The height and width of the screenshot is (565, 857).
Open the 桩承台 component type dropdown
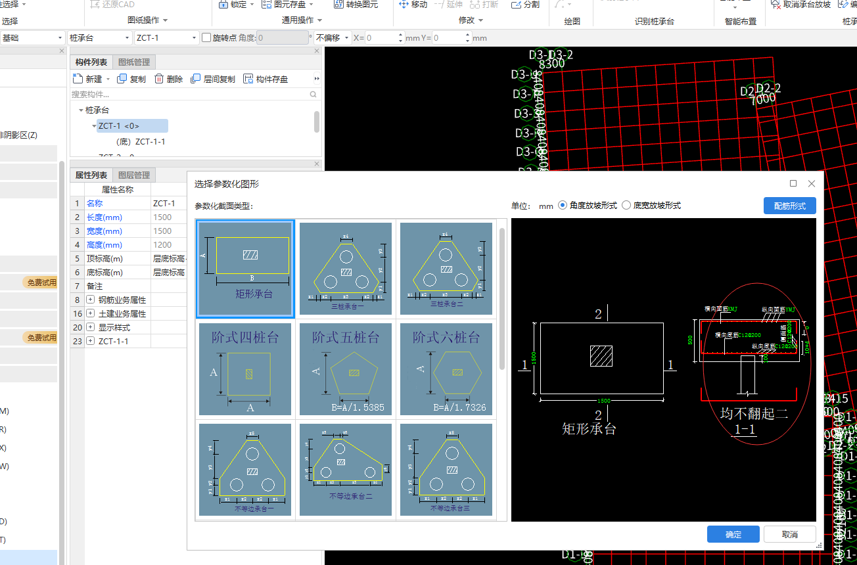click(x=99, y=38)
